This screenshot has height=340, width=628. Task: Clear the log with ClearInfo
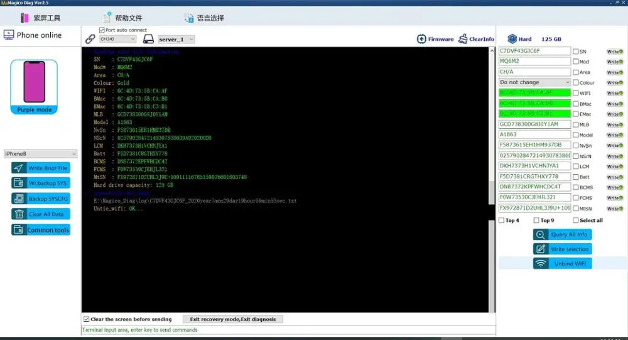click(x=476, y=39)
